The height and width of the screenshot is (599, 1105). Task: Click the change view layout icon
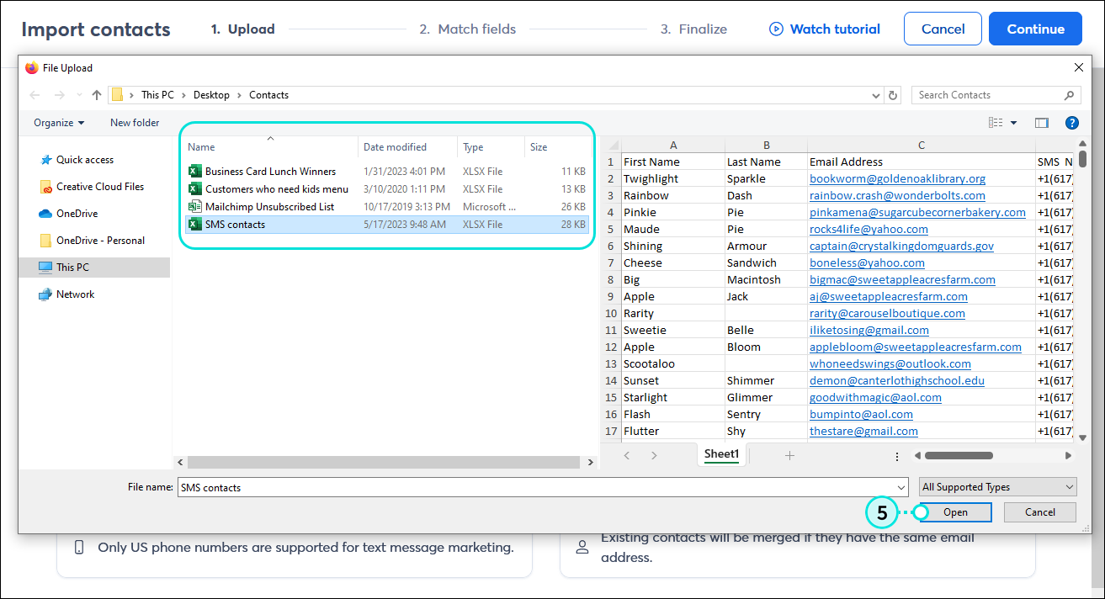coord(996,123)
